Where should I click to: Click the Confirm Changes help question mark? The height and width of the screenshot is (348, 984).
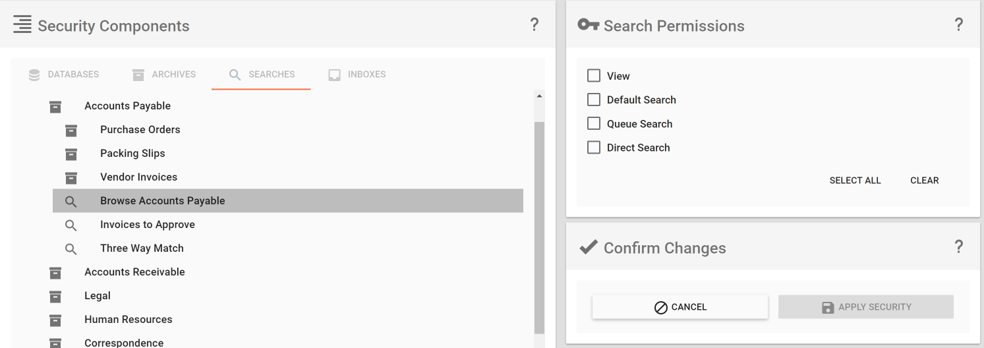(959, 247)
